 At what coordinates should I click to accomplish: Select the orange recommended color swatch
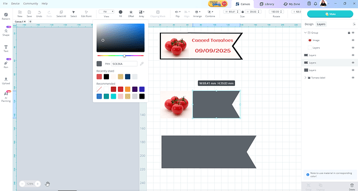point(128,89)
